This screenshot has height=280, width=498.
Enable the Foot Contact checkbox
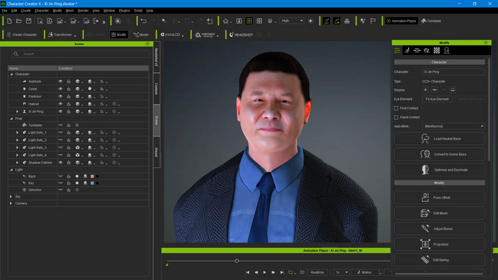[x=396, y=108]
